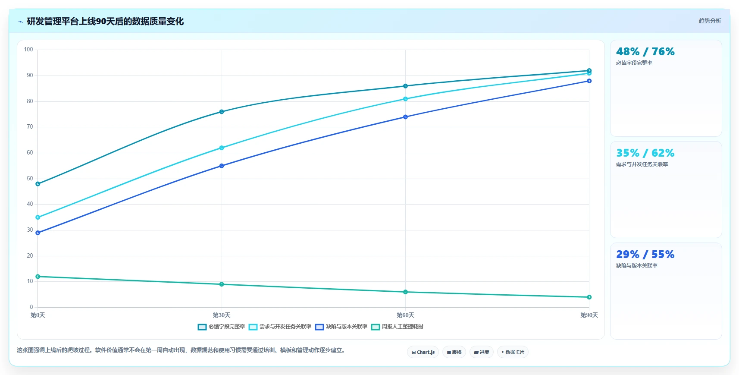The width and height of the screenshot is (739, 375).
Task: Click the 第0天 x-axis label
Action: [38, 315]
